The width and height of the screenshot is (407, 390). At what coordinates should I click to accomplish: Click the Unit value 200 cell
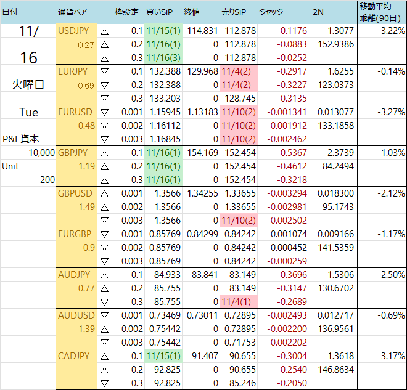[x=28, y=180]
